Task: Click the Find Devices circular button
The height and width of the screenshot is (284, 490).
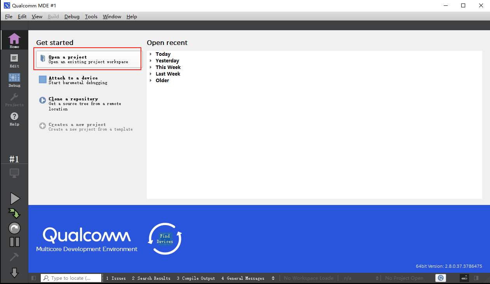Action: coord(165,239)
